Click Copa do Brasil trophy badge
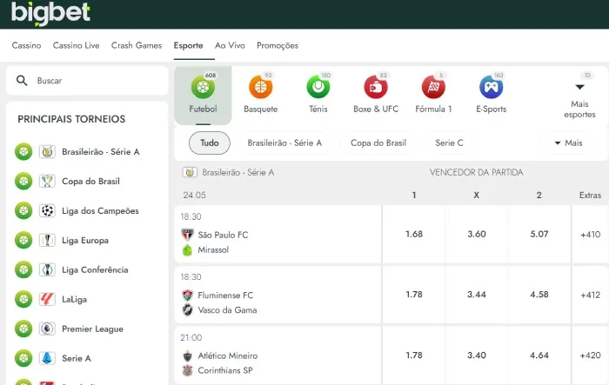The image size is (609, 385). [47, 182]
